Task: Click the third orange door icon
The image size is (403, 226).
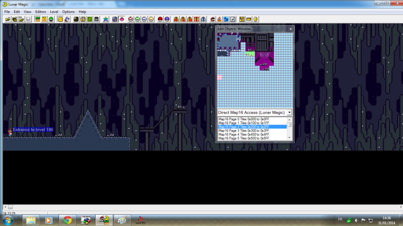Action: point(190,19)
